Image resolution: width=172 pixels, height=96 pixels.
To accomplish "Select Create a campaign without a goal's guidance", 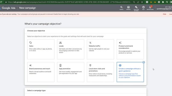I will tap(130, 72).
